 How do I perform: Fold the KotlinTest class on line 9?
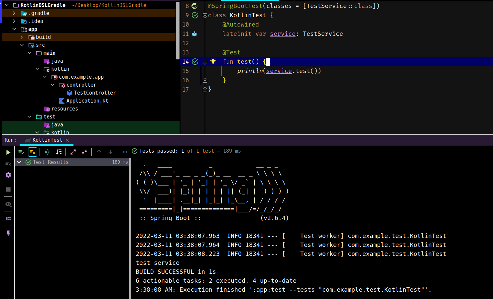(x=205, y=15)
